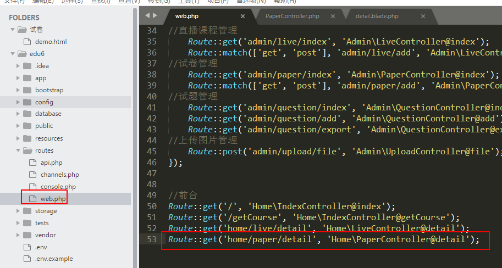The width and height of the screenshot is (502, 268).
Task: Click the right tab navigation arrow
Action: point(155,16)
